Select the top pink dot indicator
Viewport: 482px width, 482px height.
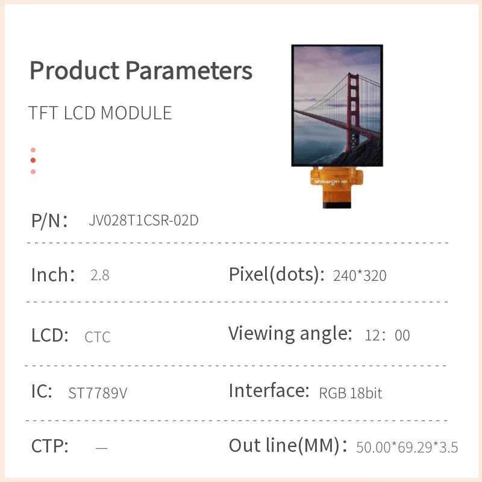point(33,150)
